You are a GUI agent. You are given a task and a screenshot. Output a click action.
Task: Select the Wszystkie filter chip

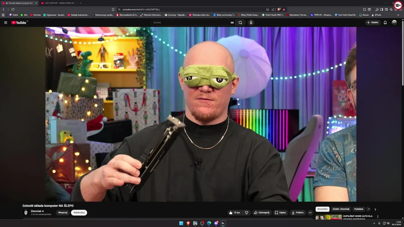323,209
